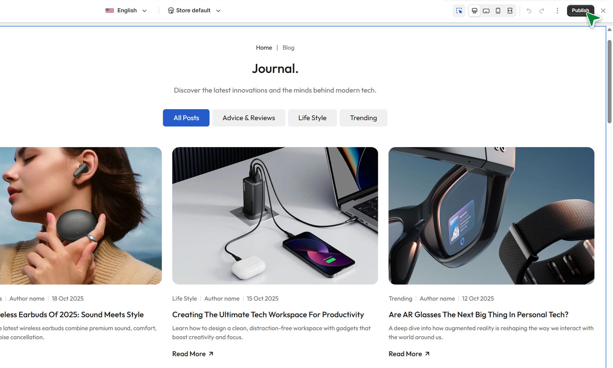Click the Store default storefront icon
Screen dimensions: 613x368
[171, 10]
